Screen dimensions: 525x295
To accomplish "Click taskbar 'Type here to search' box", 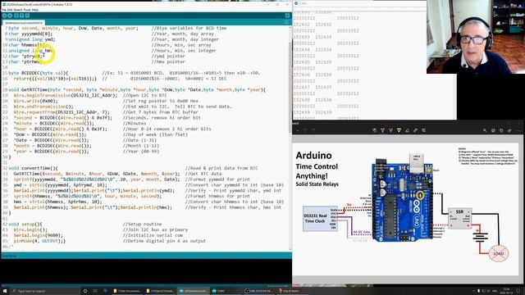I will [x=45, y=291].
